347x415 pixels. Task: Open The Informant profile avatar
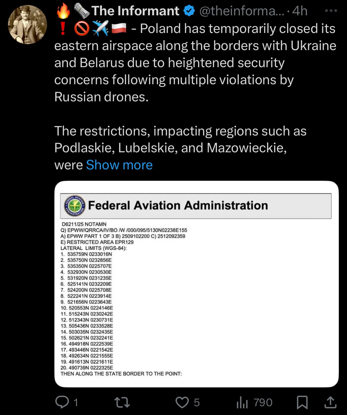[28, 25]
